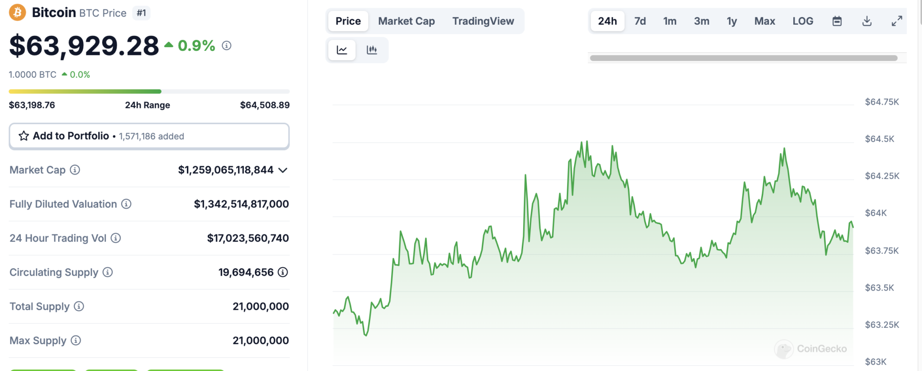
Task: Click the Total Supply 21,000,000 value
Action: (261, 307)
